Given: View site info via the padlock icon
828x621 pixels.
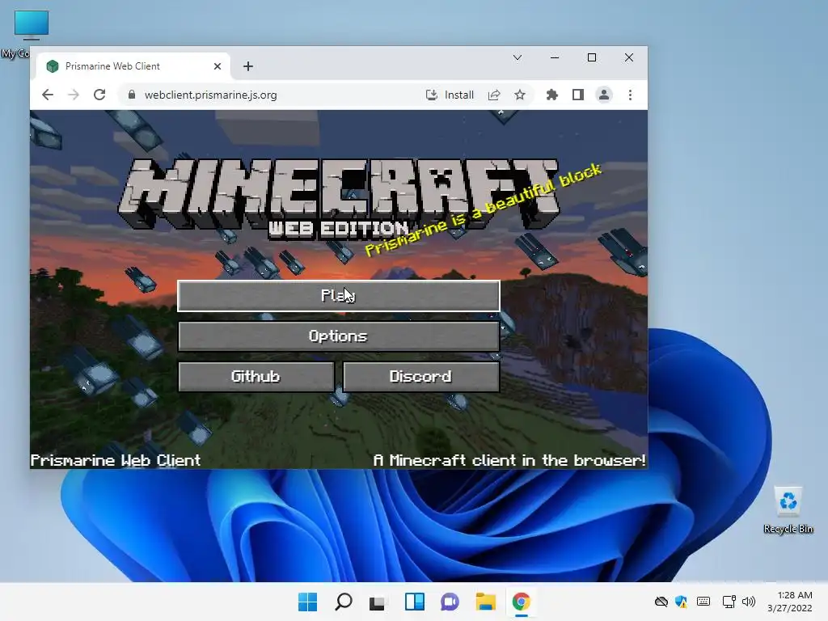Looking at the screenshot, I should tap(132, 95).
